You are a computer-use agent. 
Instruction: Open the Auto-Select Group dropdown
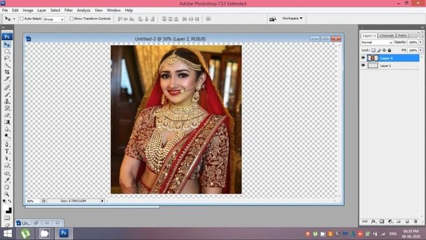pos(53,19)
